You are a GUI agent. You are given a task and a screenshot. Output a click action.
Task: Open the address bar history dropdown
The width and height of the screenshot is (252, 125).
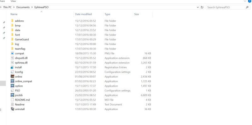tap(198, 7)
